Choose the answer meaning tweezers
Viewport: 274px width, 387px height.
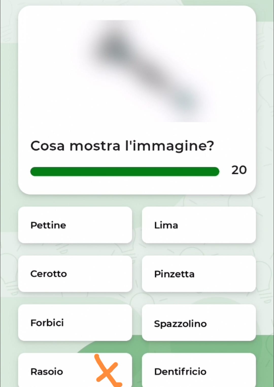pyautogui.click(x=199, y=274)
